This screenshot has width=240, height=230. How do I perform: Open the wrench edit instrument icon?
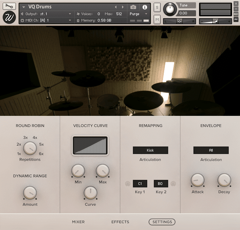(x=9, y=6)
